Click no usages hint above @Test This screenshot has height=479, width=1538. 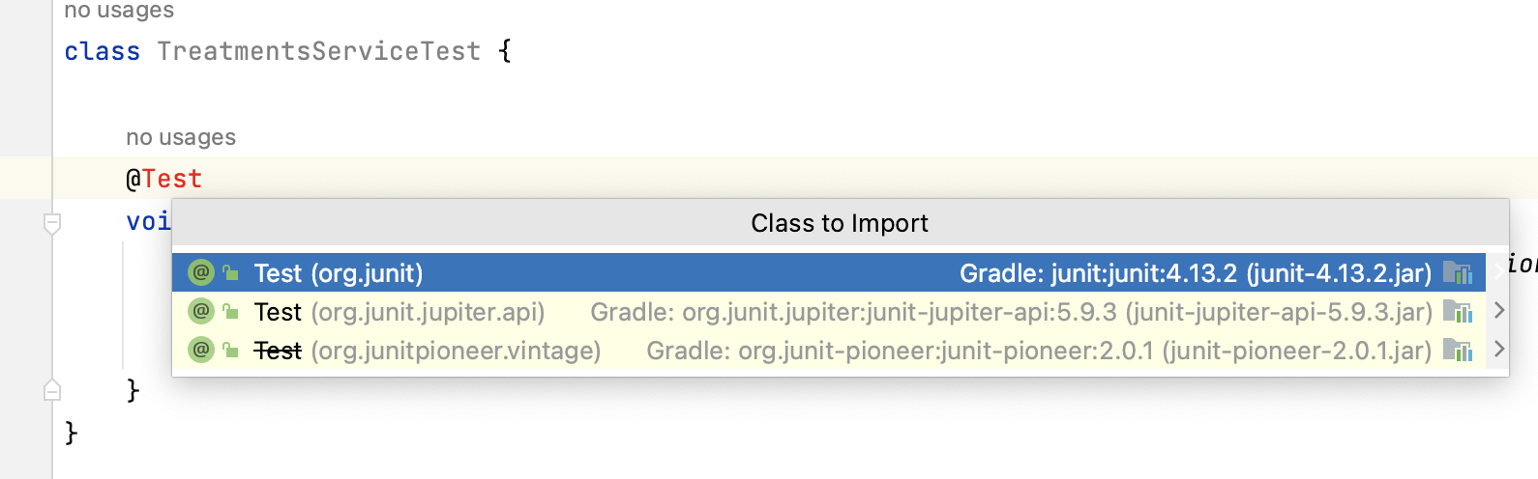[x=181, y=137]
